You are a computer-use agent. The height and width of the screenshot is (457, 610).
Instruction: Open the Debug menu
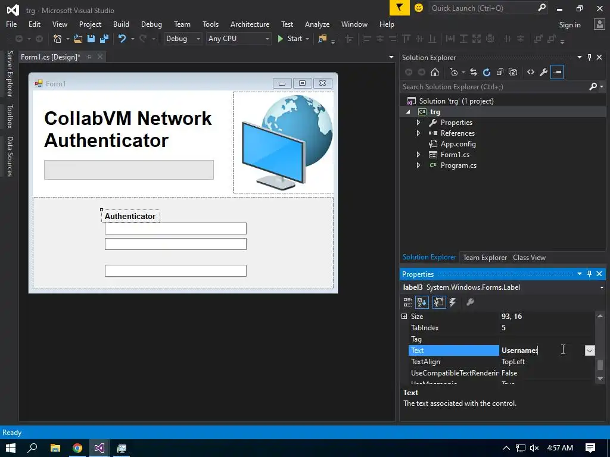click(151, 24)
